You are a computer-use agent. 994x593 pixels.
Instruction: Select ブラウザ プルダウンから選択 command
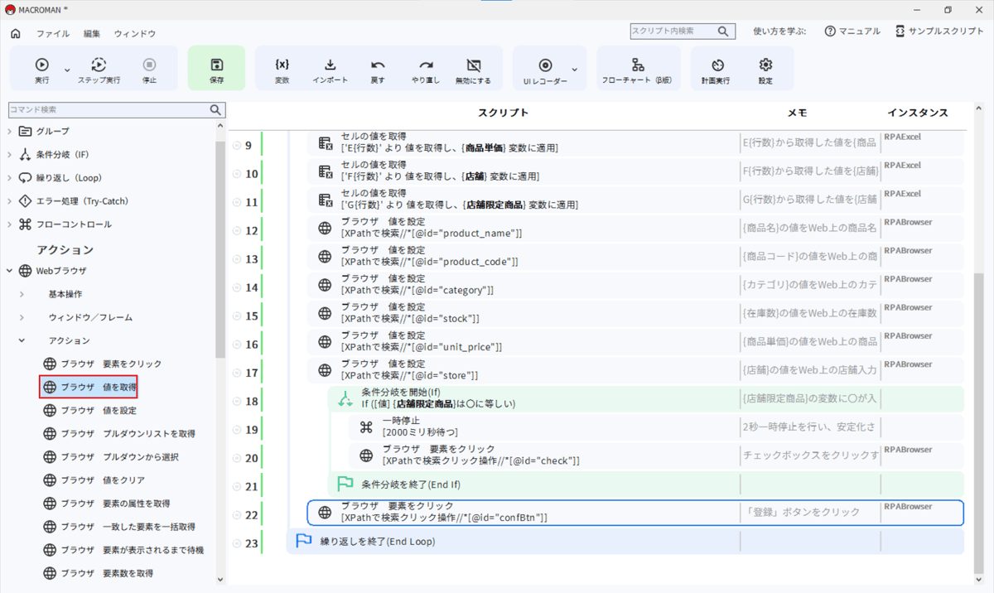tap(111, 456)
